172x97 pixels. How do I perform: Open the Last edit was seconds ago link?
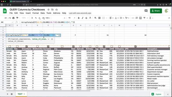pyautogui.click(x=80, y=13)
